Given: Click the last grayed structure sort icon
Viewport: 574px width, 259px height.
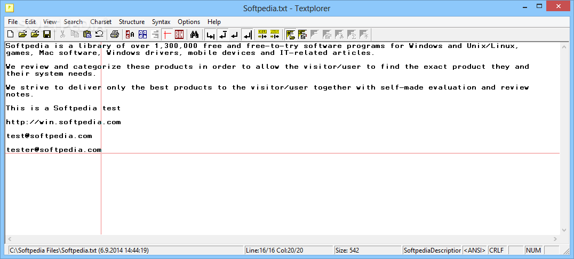Looking at the screenshot, I should 363,35.
